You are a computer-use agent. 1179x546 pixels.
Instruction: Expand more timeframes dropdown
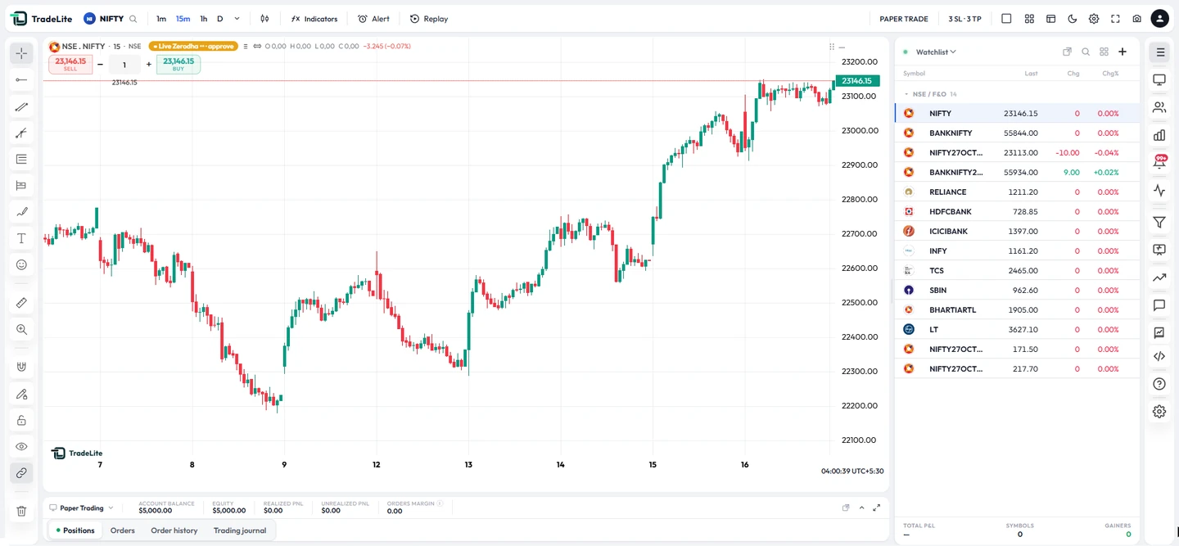tap(237, 19)
